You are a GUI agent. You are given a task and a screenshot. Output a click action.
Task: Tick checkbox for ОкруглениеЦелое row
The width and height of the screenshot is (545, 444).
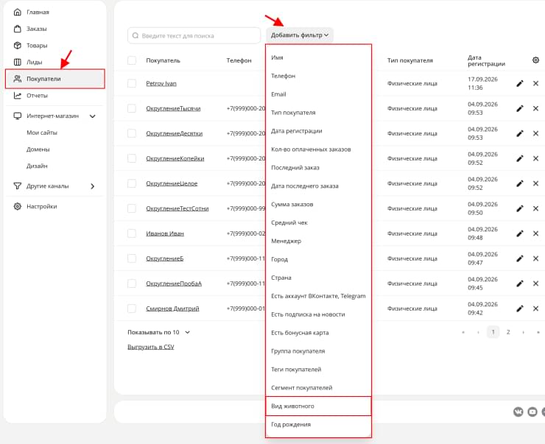pos(132,183)
